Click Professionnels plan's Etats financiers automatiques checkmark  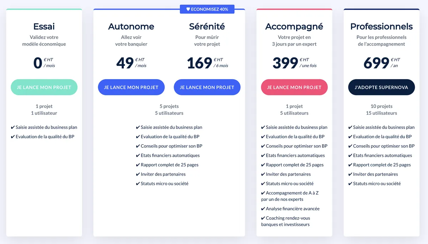point(350,156)
